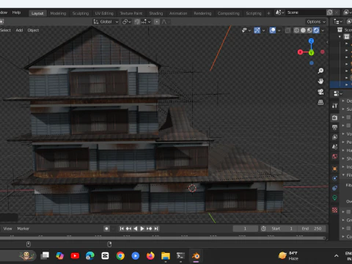Image resolution: width=352 pixels, height=264 pixels.
Task: Select solid viewport shading
Action: coord(303,30)
